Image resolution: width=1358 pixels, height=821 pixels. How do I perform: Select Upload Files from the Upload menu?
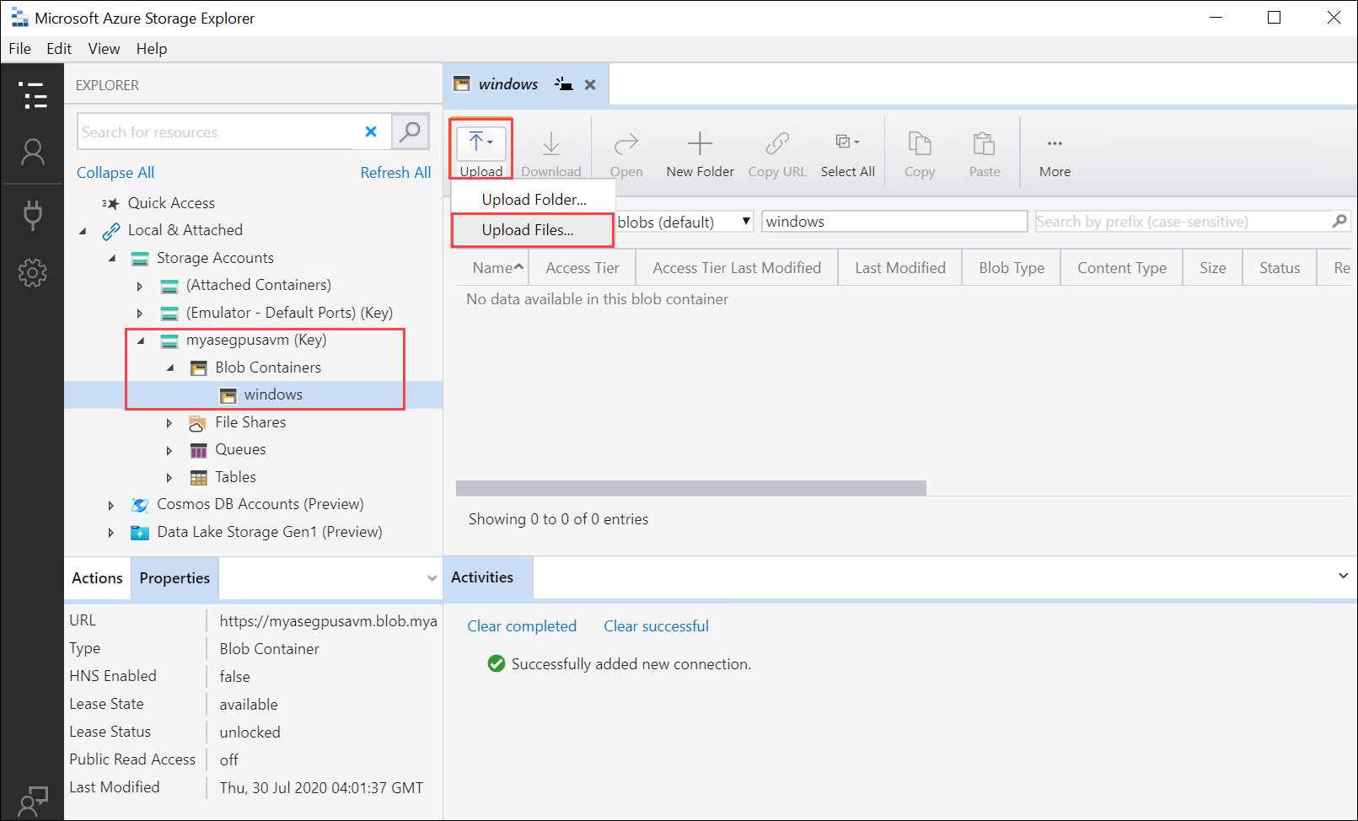pos(532,229)
